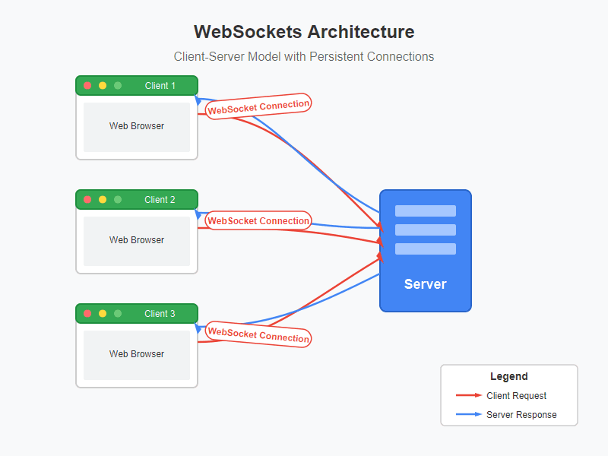The width and height of the screenshot is (608, 456).
Task: Click the WebSocket Connection label near Client 2
Action: coord(258,220)
